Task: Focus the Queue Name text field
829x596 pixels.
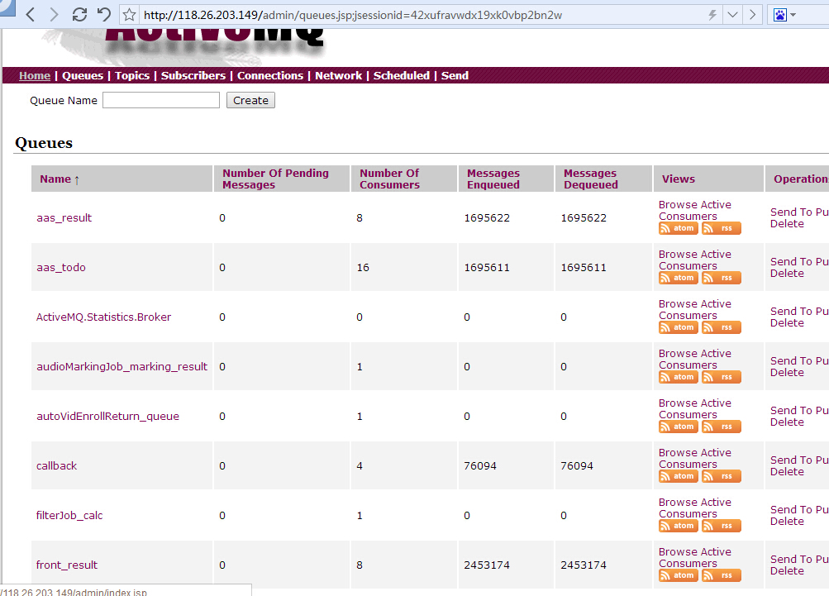Action: click(x=160, y=100)
